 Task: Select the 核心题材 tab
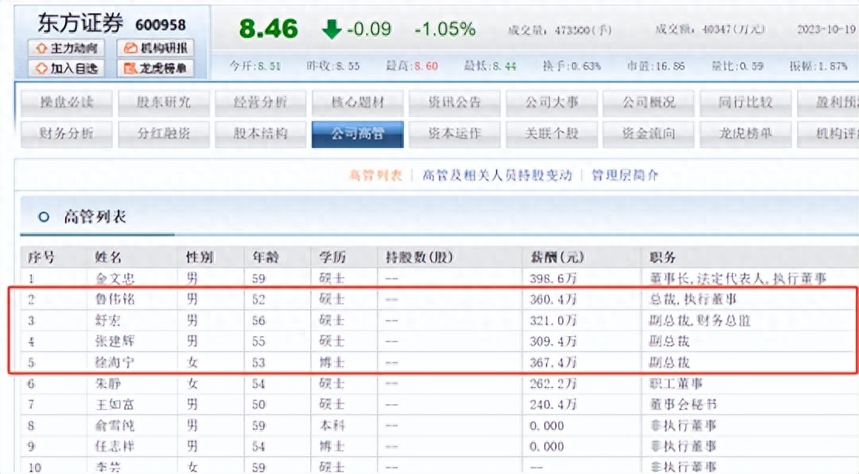point(357,102)
